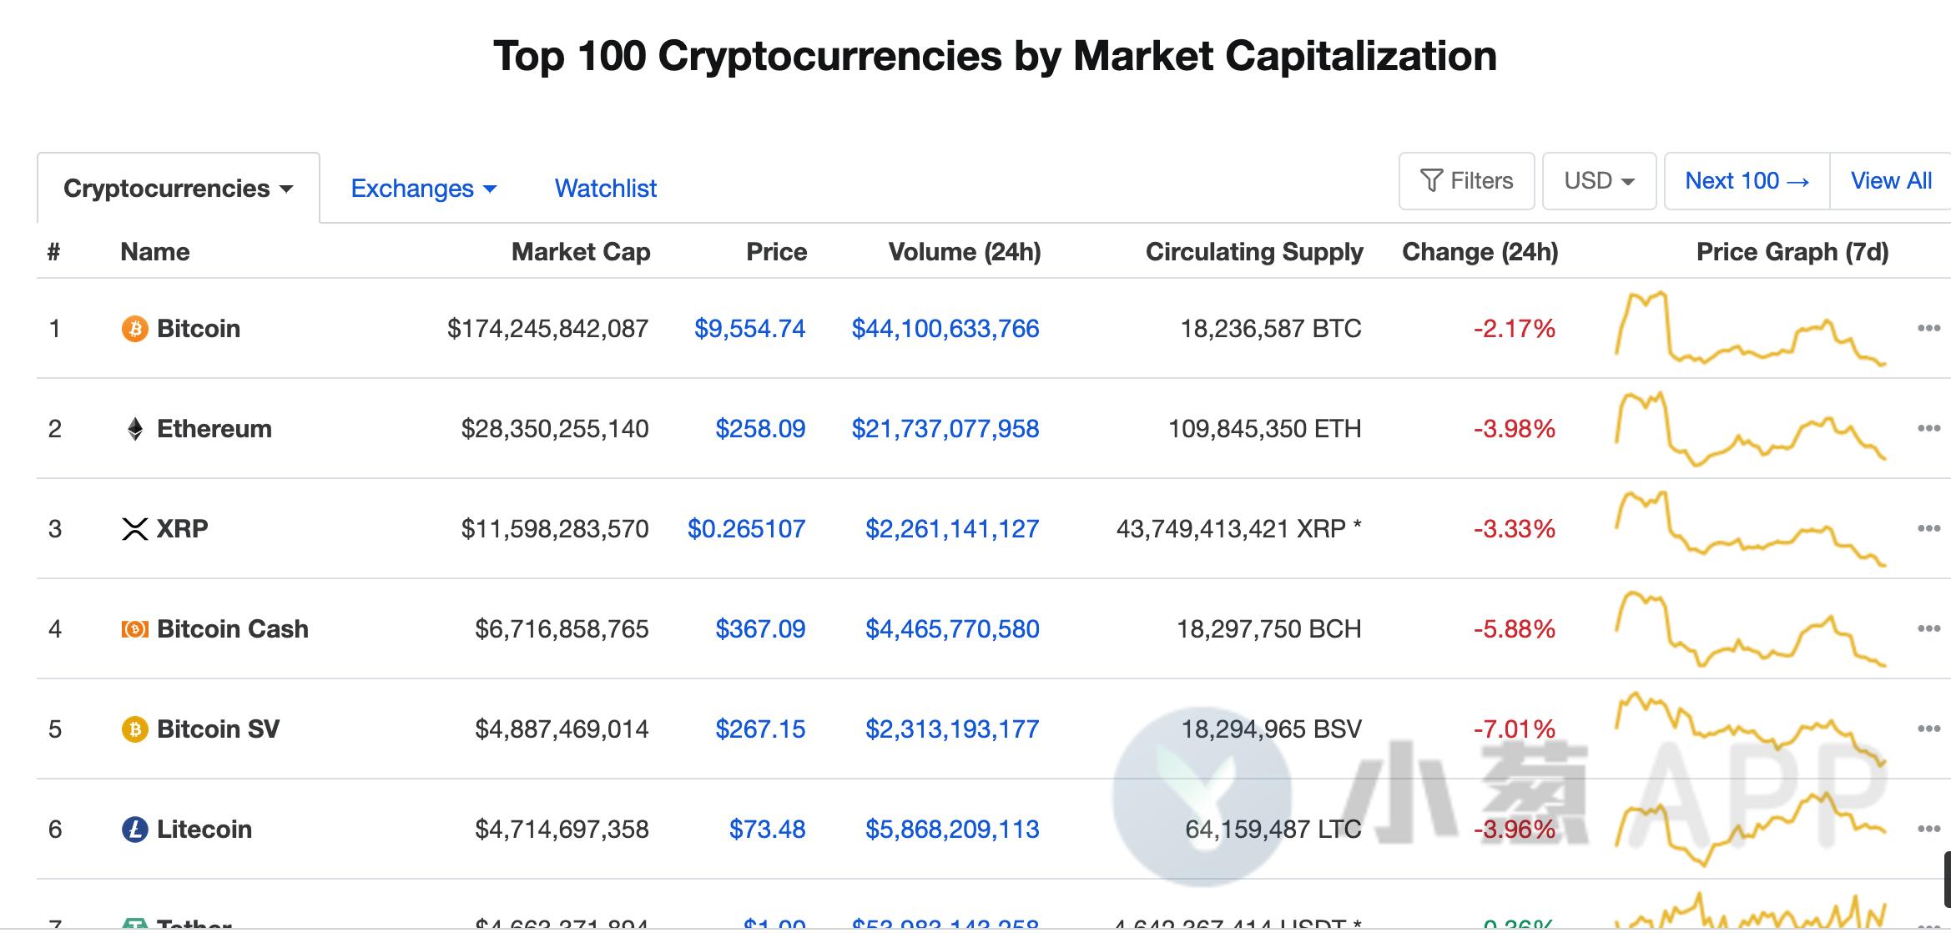
Task: Sort table by Change (24h) column
Action: pos(1480,252)
